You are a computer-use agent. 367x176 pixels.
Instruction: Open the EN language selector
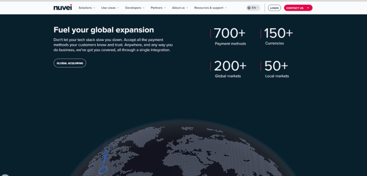253,8
